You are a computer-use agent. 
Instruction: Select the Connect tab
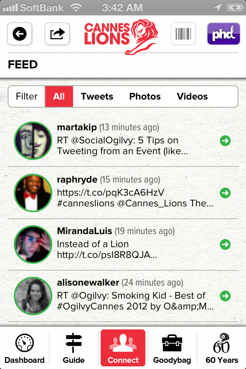[123, 347]
